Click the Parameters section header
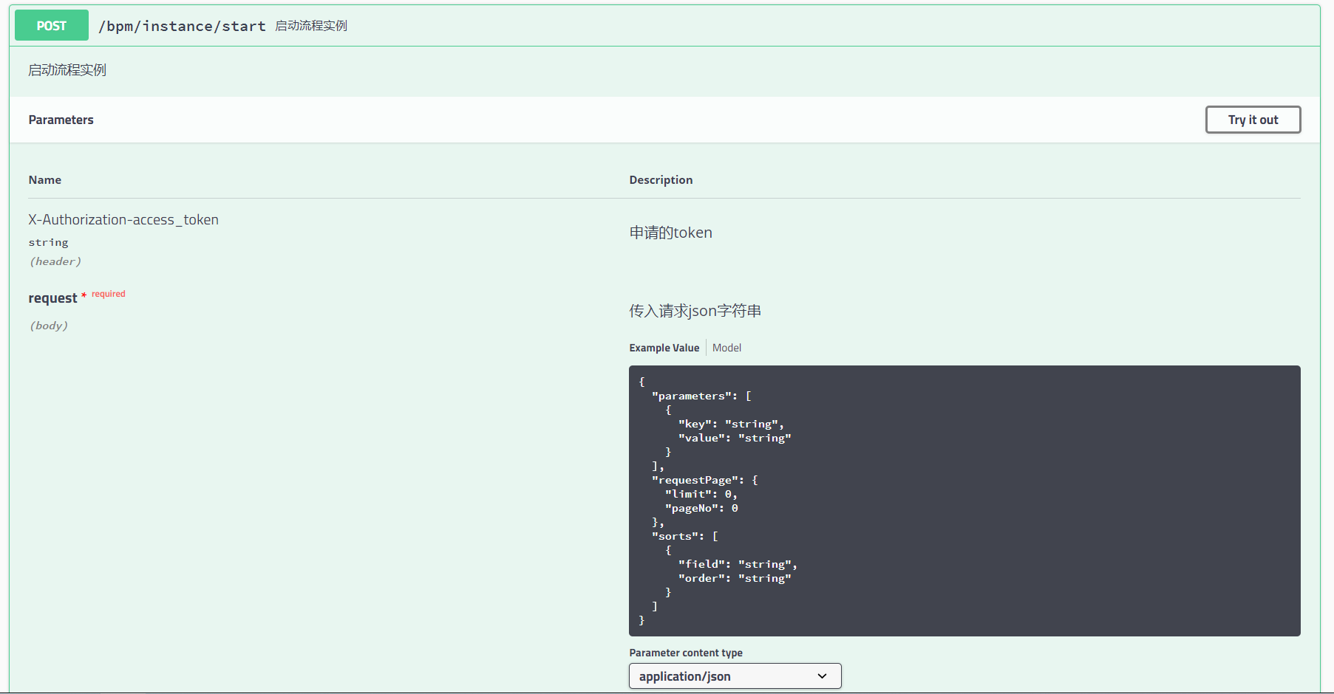 (x=61, y=120)
